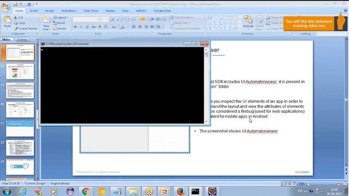Toggle bulleted list
This screenshot has height=196, width=349.
point(135,20)
